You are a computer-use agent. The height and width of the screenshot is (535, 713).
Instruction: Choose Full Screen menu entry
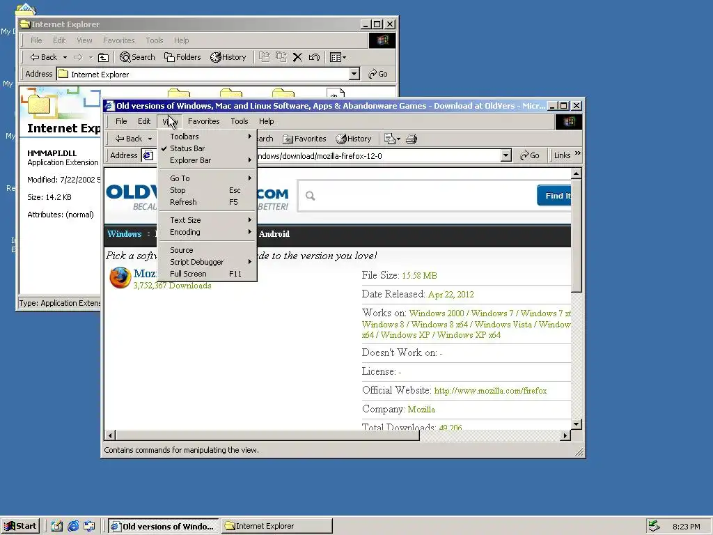pos(207,274)
